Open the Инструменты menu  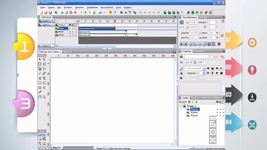coord(107,7)
